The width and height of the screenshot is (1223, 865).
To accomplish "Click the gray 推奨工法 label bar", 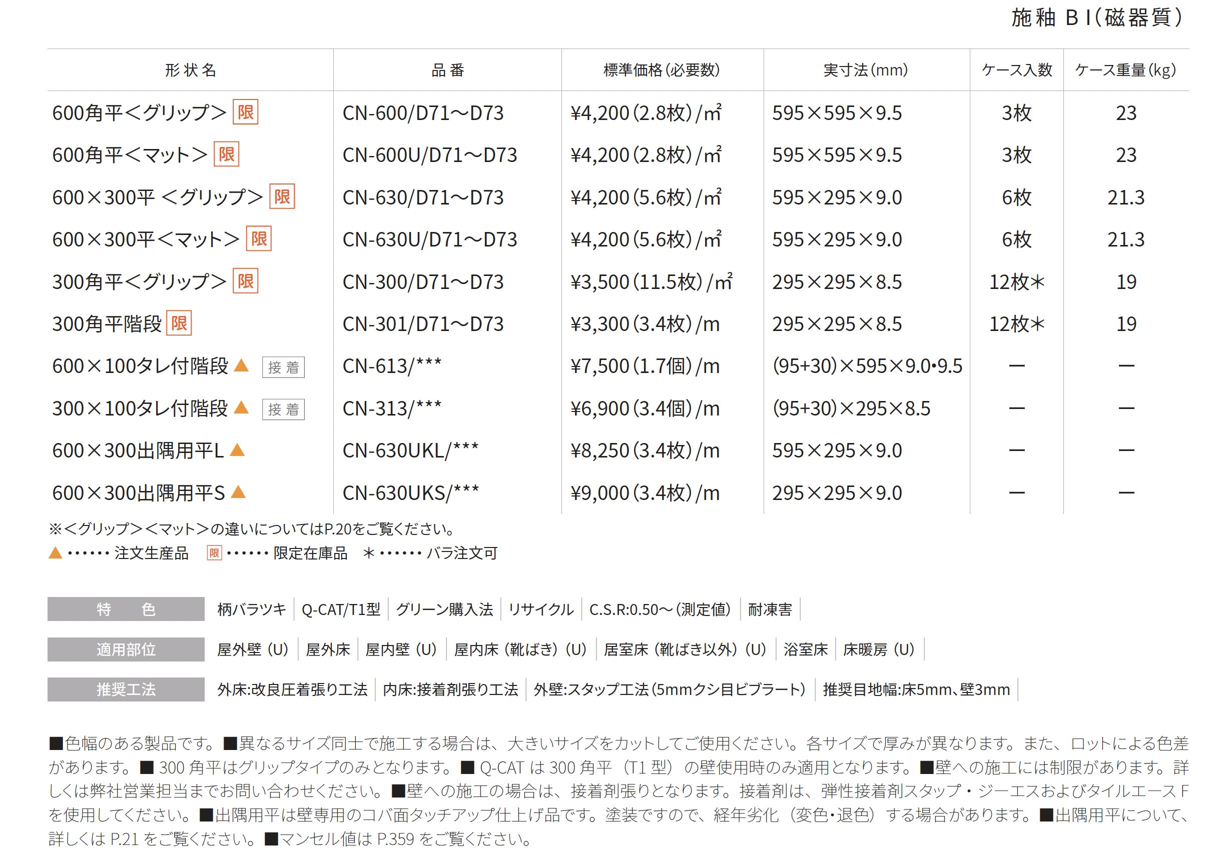I will click(x=126, y=690).
